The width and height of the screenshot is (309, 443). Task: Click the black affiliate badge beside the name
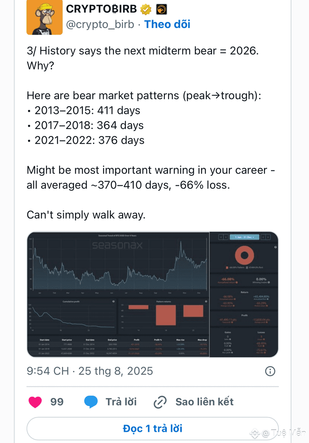pos(161,9)
